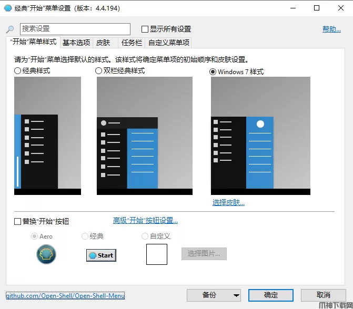Enable the 显示所有设置 checkbox
The height and width of the screenshot is (309, 353).
[145, 29]
